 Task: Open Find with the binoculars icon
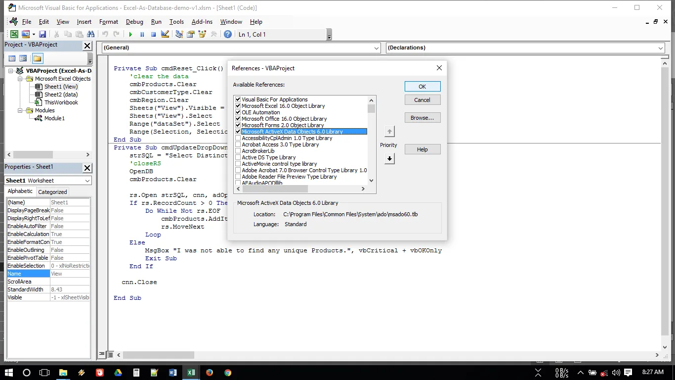click(x=90, y=35)
